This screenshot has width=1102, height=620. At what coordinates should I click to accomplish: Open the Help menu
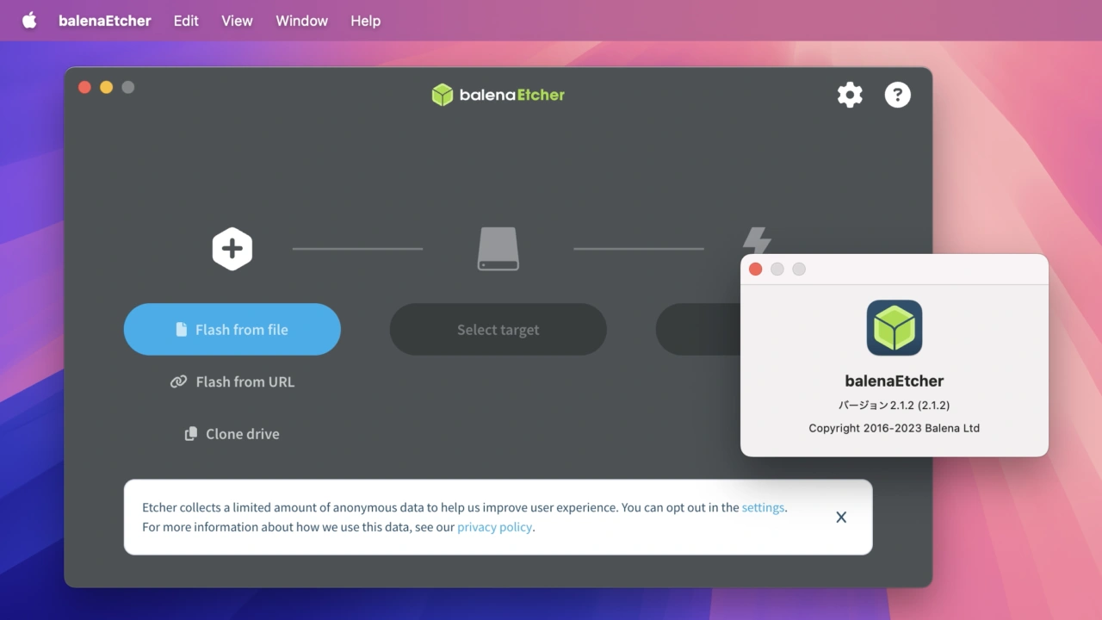tap(365, 21)
